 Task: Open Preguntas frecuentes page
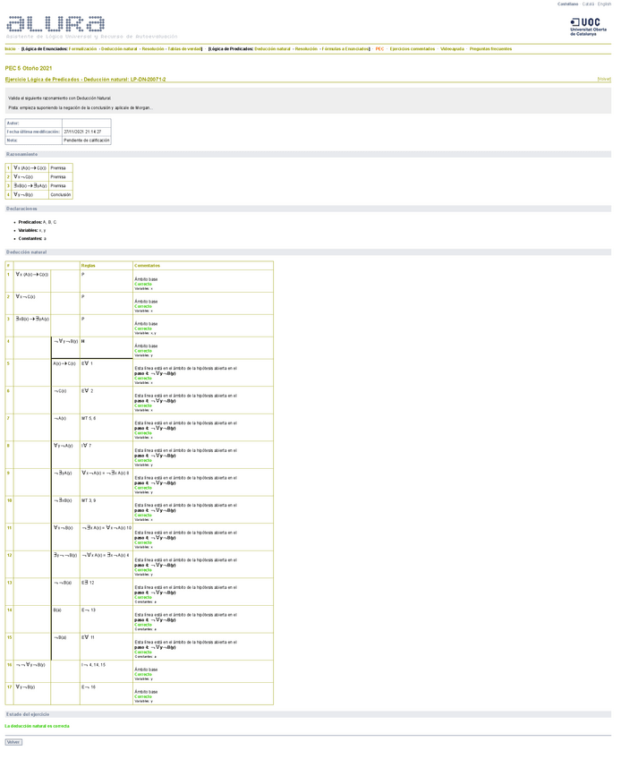pos(490,49)
